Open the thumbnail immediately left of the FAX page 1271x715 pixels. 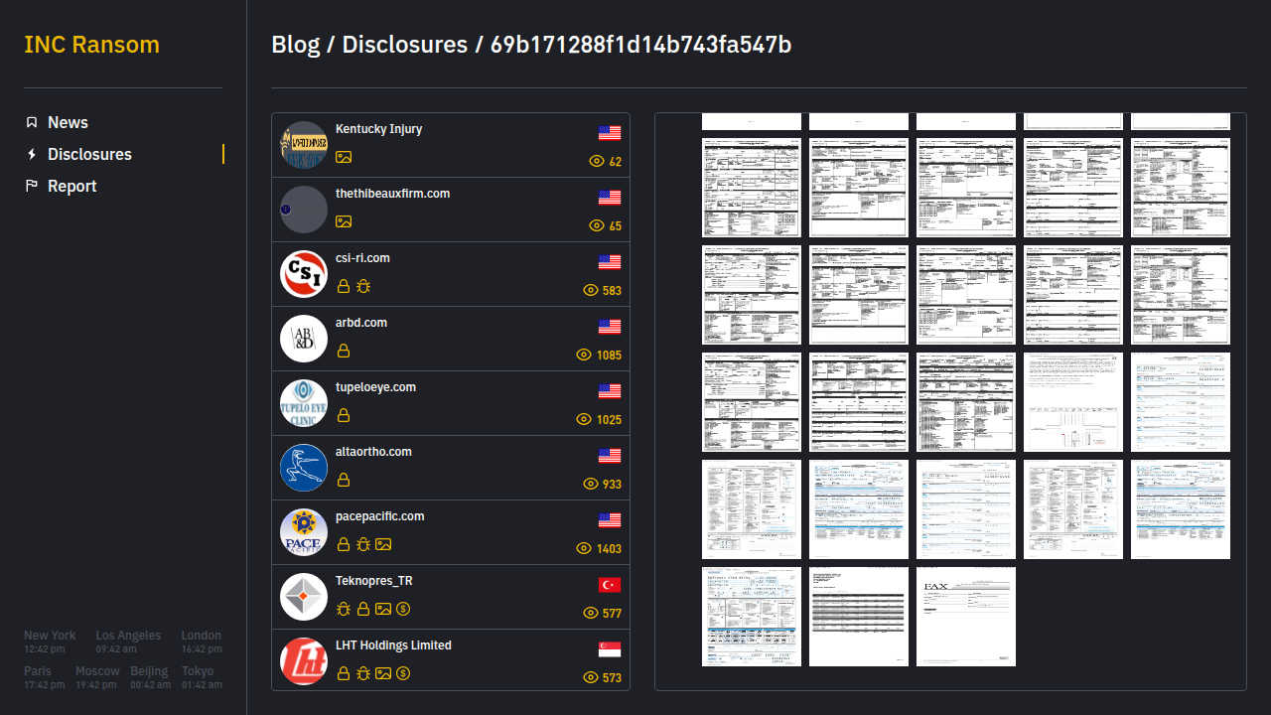pos(859,616)
